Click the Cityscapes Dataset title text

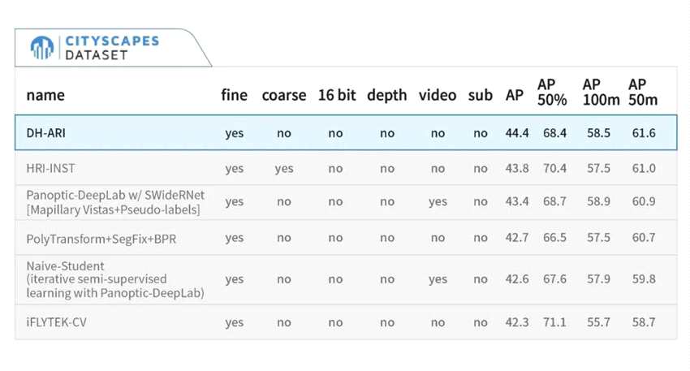coord(111,48)
